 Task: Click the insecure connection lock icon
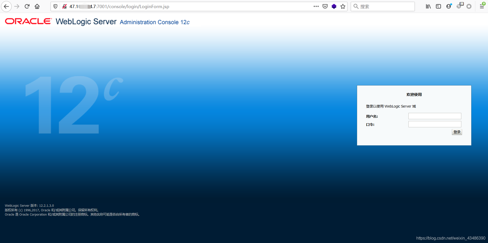(x=65, y=6)
